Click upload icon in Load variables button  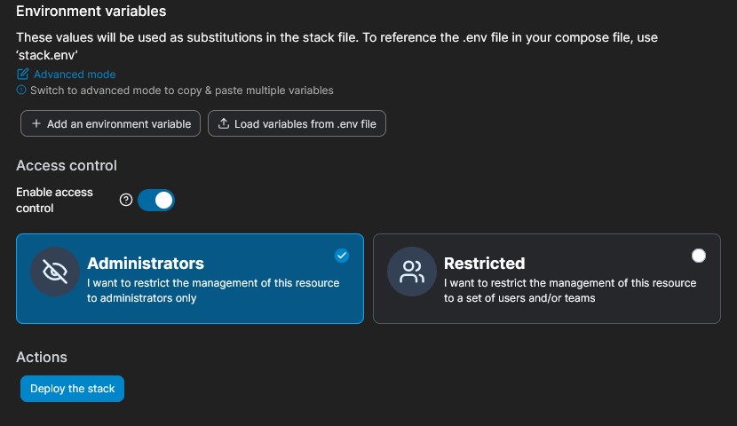[224, 123]
